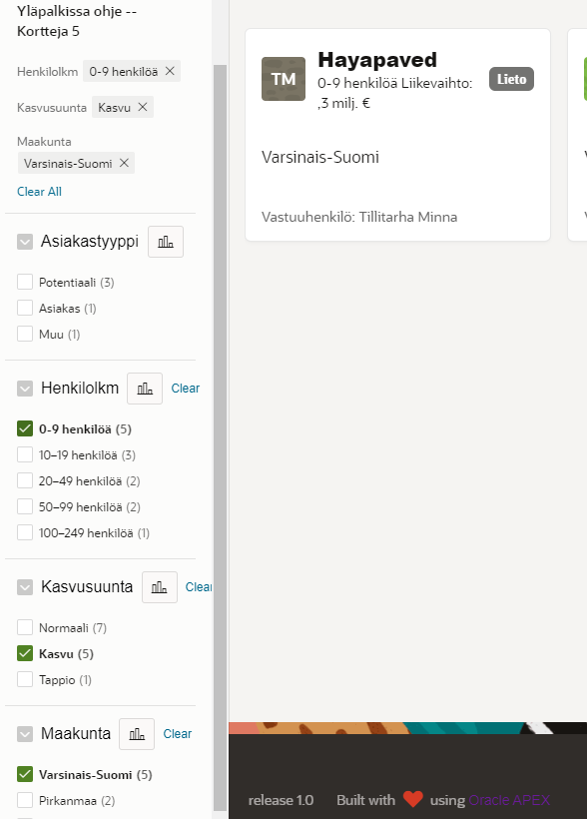Open Asiakastyyppi chart icon
This screenshot has height=819, width=587.
coord(166,242)
